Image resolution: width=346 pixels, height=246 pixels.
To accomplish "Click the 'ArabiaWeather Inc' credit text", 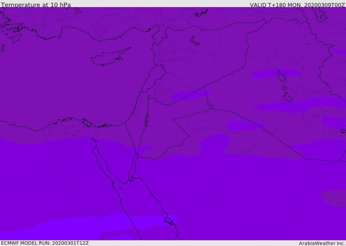I will pos(322,243).
